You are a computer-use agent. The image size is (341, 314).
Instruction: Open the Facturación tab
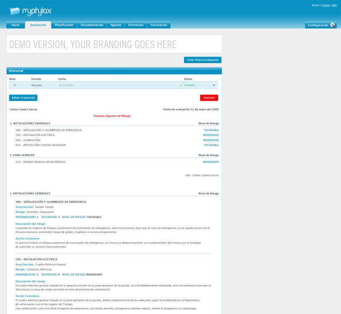click(159, 25)
